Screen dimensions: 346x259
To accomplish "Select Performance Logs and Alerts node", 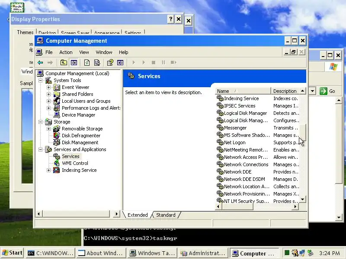I will (x=91, y=108).
